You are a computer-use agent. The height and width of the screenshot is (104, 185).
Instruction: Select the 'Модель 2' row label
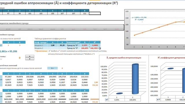(41, 48)
